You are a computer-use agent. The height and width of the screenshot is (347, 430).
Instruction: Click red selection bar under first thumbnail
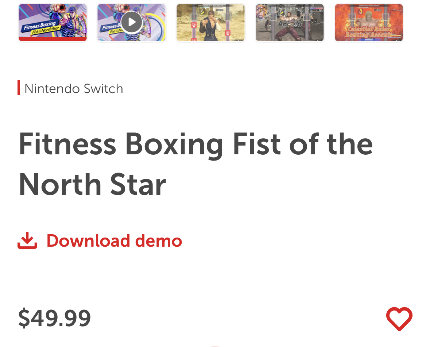53,39
